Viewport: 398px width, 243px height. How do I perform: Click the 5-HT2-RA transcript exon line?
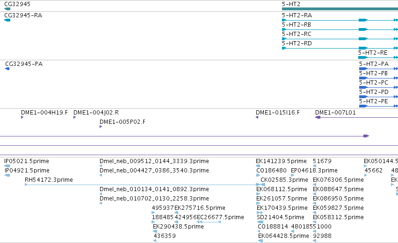point(340,20)
